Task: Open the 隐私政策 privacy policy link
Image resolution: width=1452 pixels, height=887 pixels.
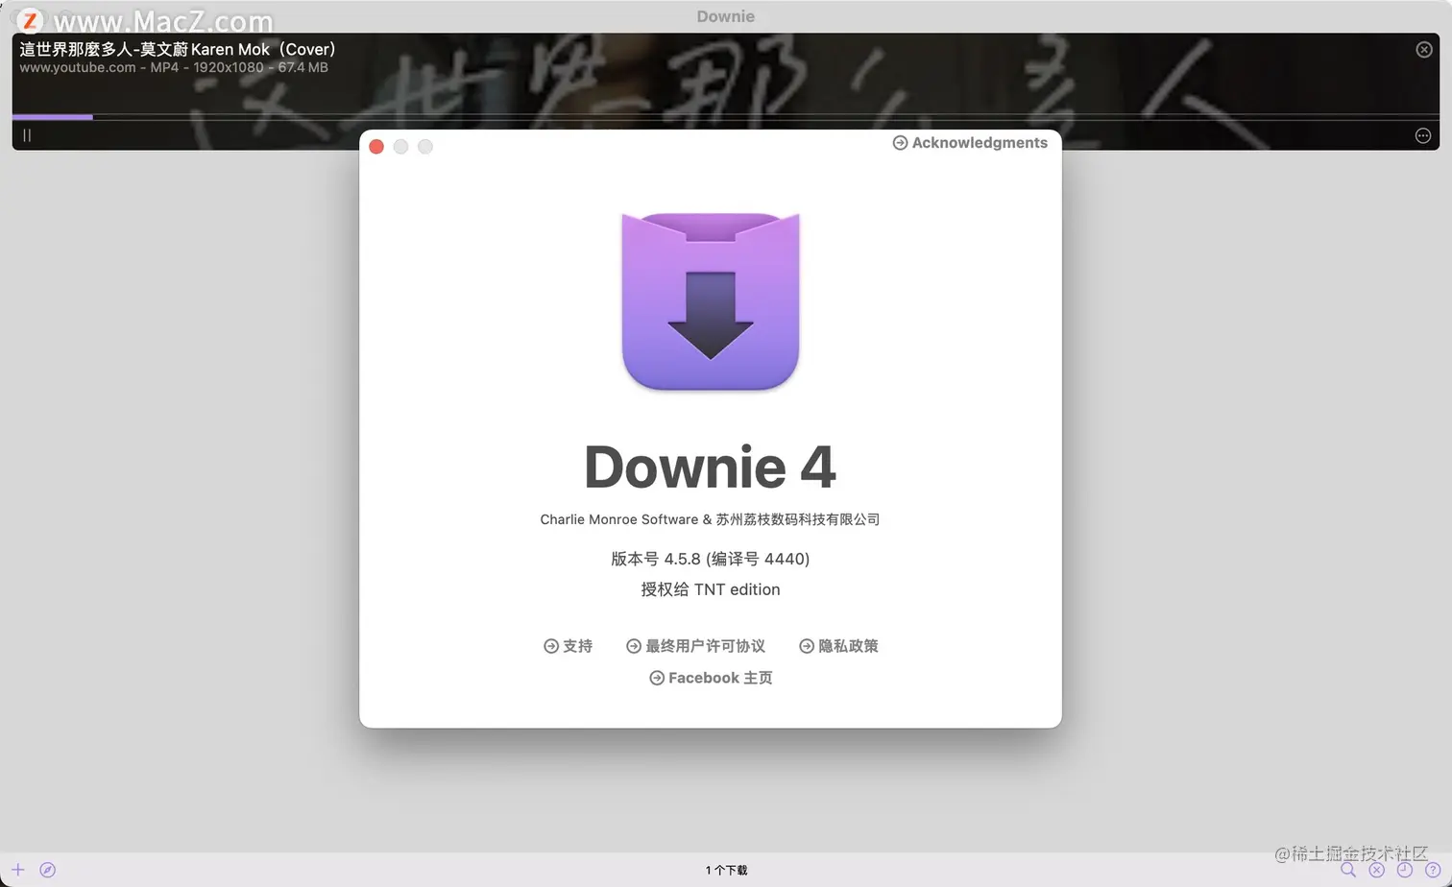Action: pos(838,646)
